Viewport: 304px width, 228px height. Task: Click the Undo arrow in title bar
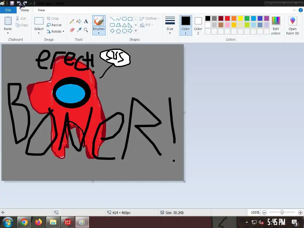[x=19, y=3]
